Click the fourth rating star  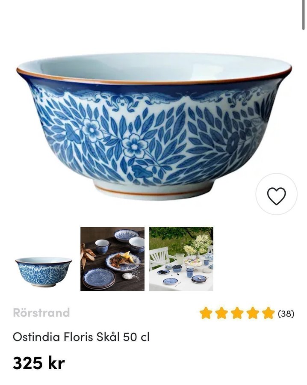click(253, 313)
